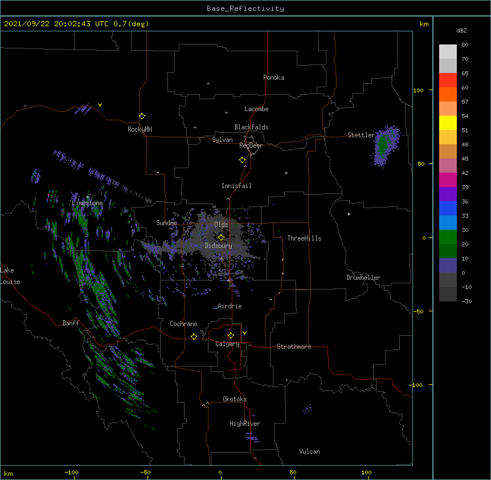Screen dimensions: 491x480
Task: Click the Okotoks town label
Action: (235, 399)
